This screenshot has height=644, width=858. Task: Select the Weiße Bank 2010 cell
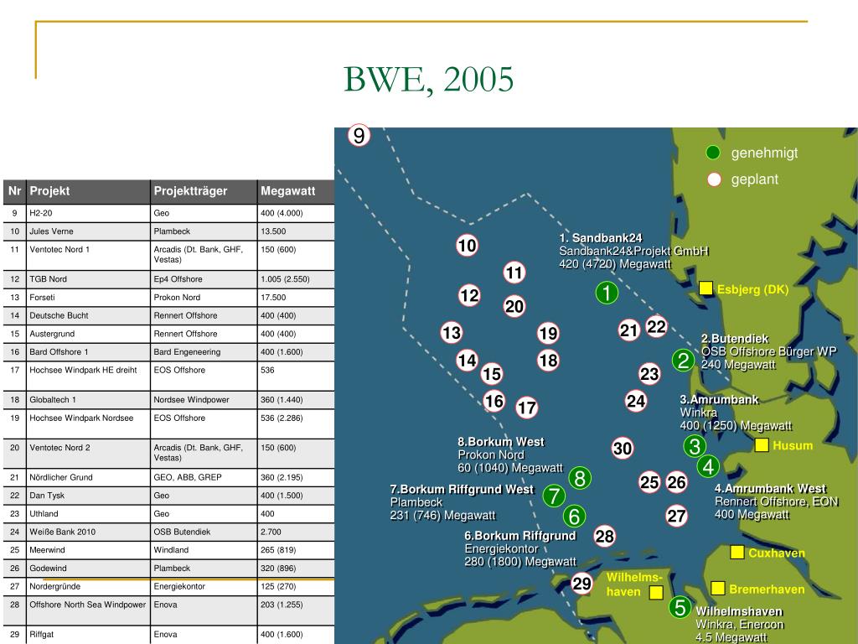[88, 532]
